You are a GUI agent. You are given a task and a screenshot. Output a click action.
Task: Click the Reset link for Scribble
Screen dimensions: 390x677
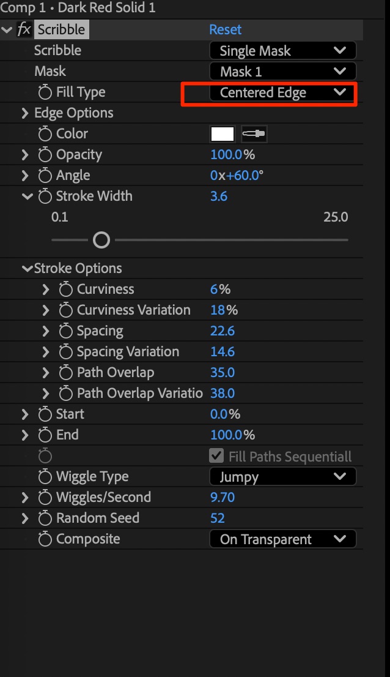coord(225,29)
